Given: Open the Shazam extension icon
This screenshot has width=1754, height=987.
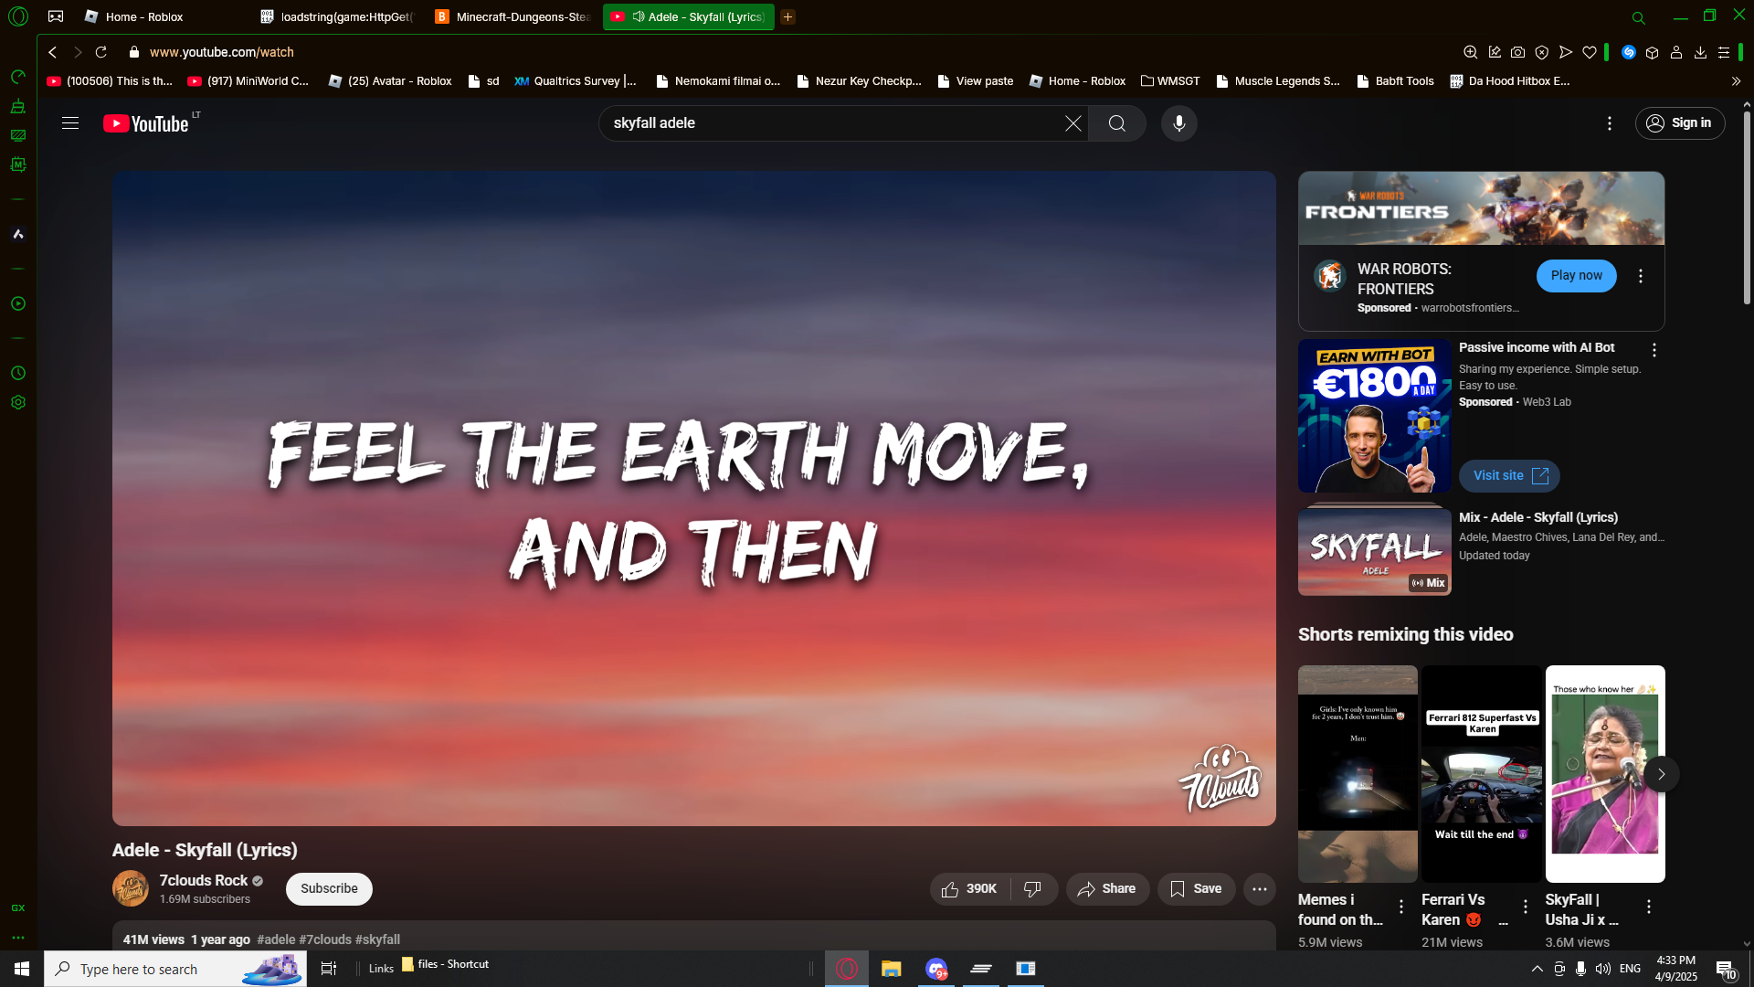Looking at the screenshot, I should point(1629,52).
